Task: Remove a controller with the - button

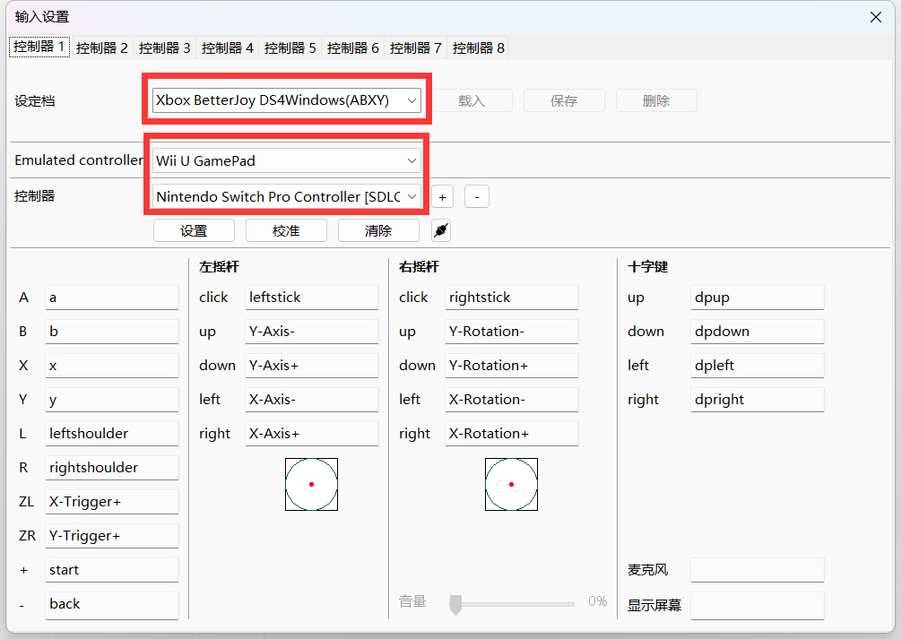Action: (x=477, y=196)
